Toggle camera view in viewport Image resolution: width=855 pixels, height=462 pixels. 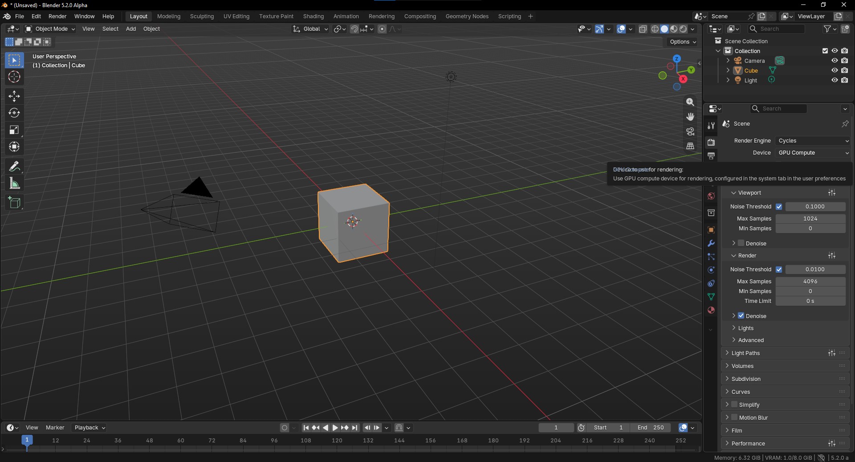pos(690,131)
